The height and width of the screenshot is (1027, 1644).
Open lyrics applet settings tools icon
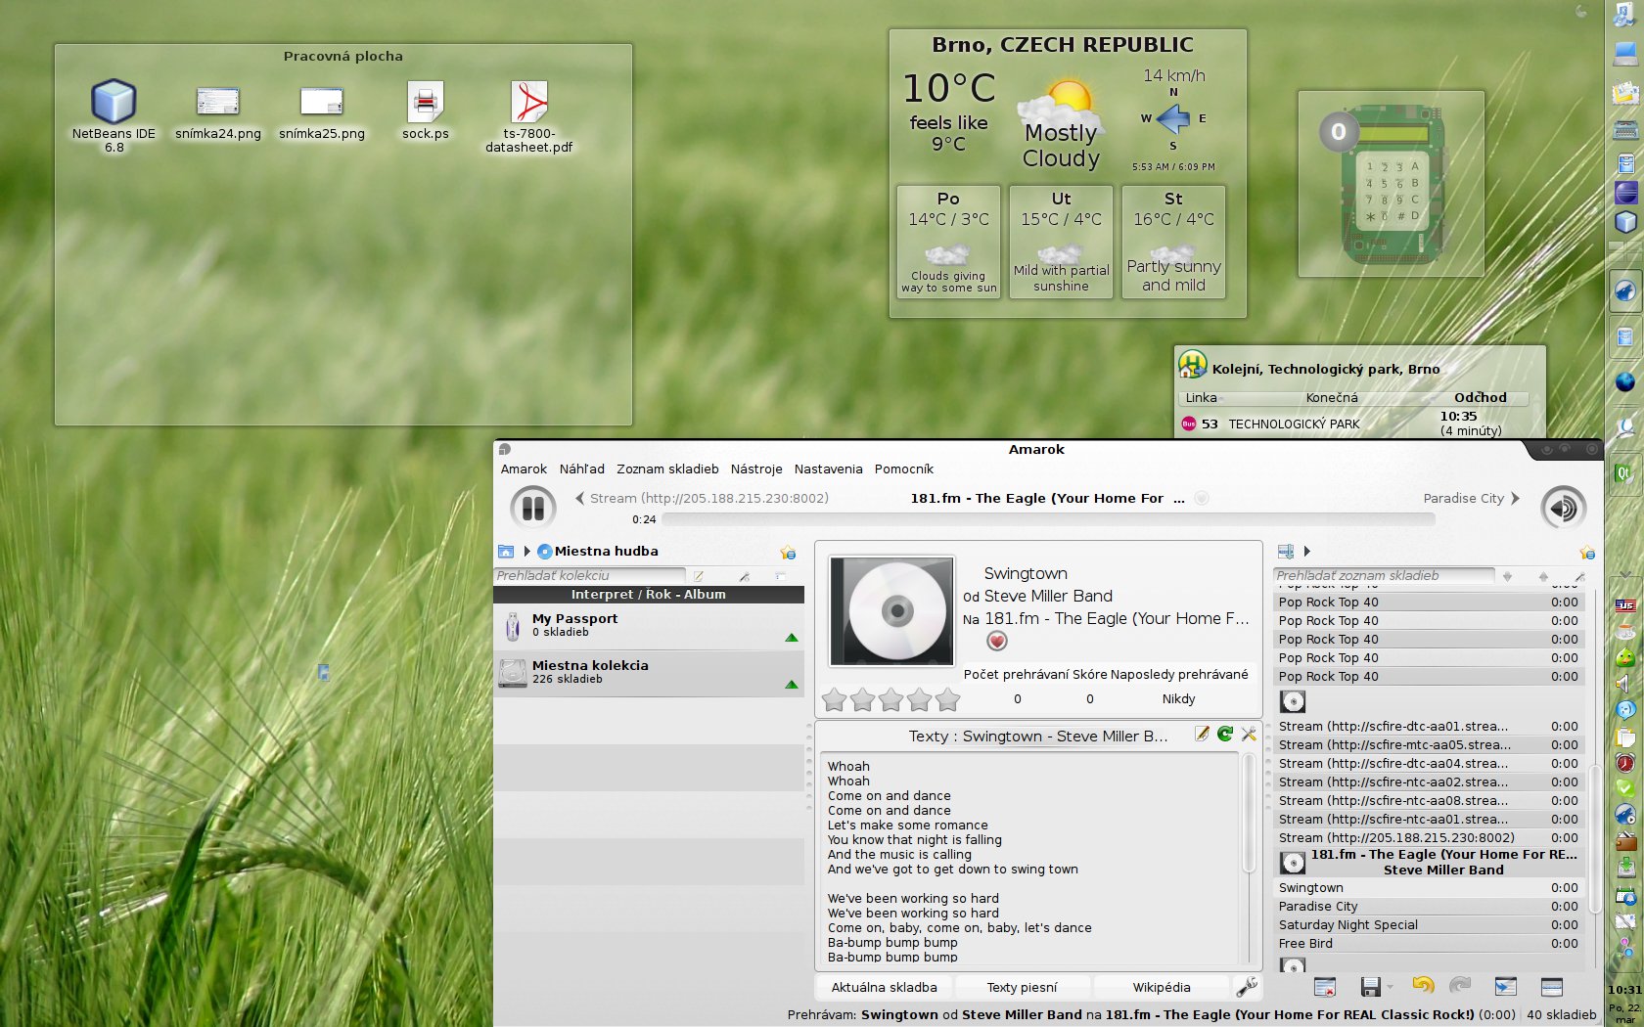pos(1249,735)
